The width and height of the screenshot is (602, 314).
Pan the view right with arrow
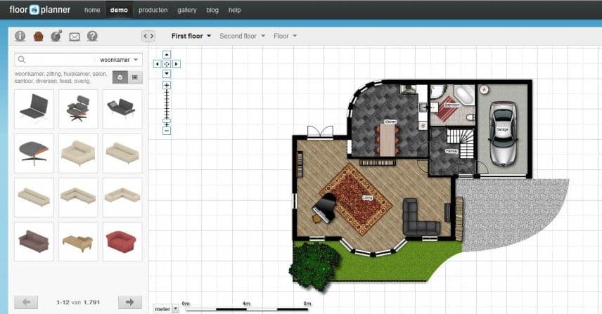click(177, 64)
